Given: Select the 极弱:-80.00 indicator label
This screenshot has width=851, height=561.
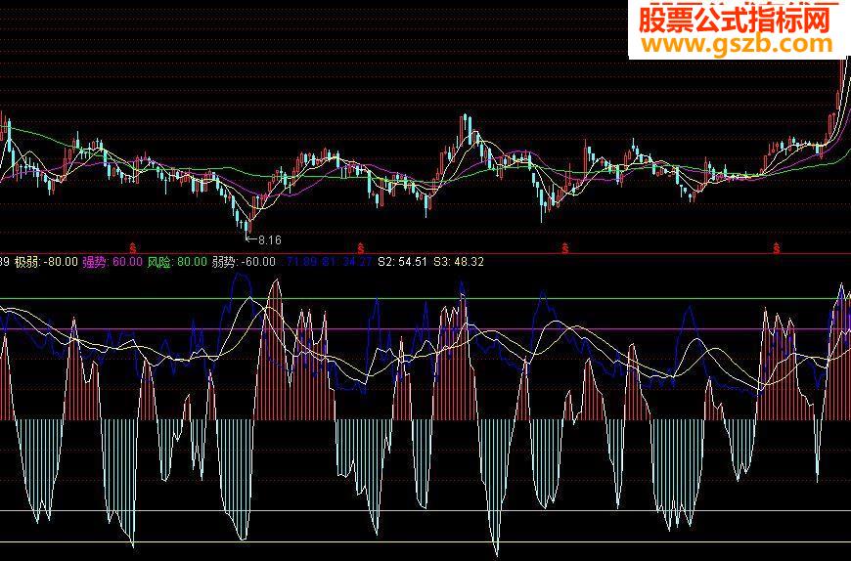Looking at the screenshot, I should click(x=46, y=262).
